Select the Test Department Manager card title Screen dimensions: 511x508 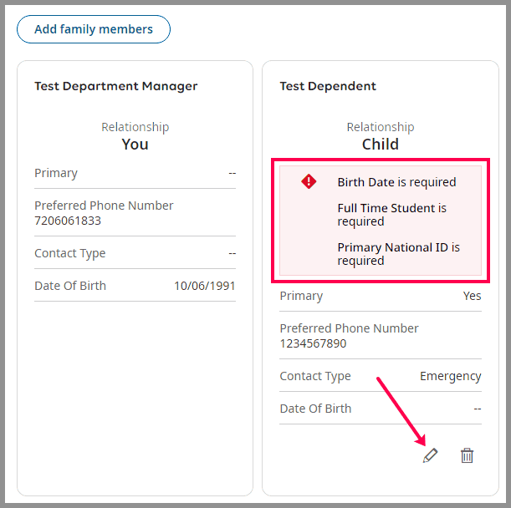[x=116, y=86]
